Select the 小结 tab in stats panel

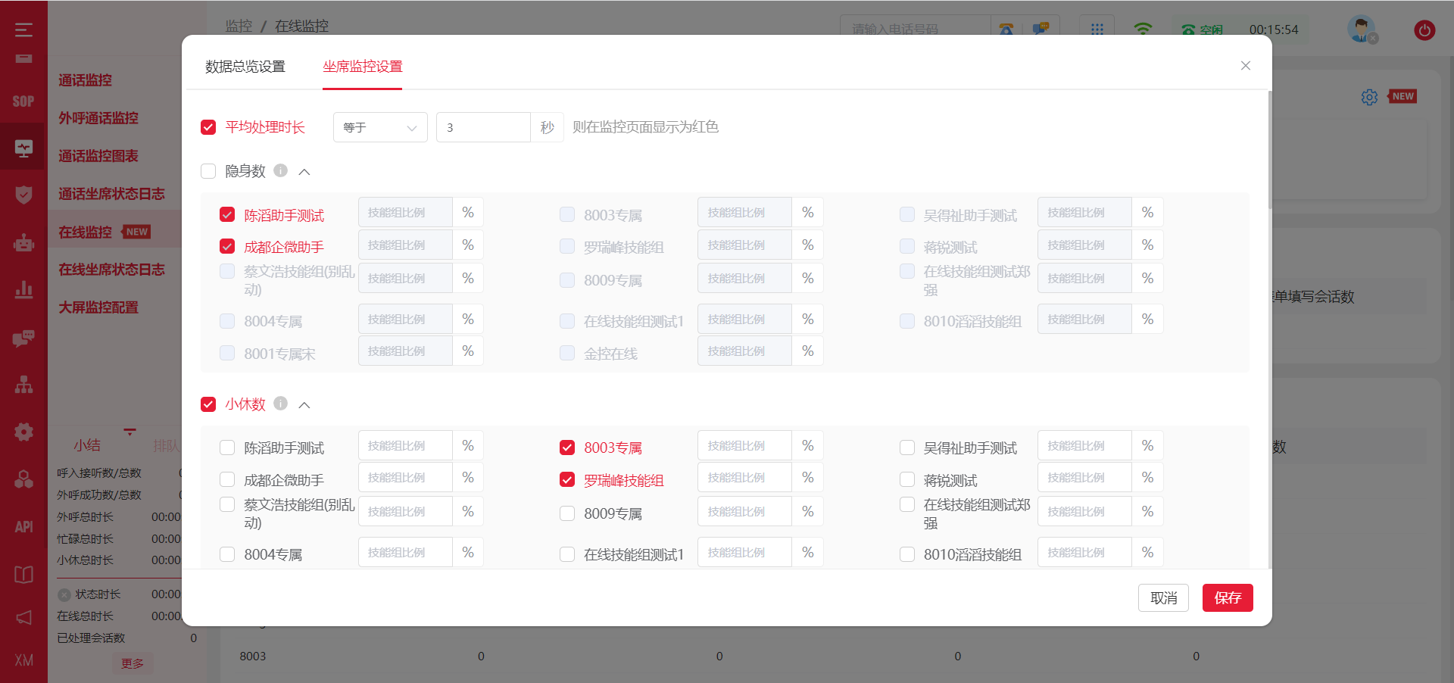click(87, 445)
